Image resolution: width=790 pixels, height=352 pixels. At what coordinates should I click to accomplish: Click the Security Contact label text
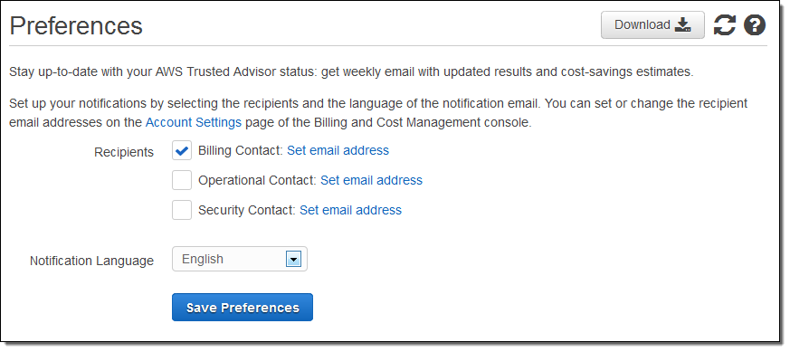coord(247,210)
